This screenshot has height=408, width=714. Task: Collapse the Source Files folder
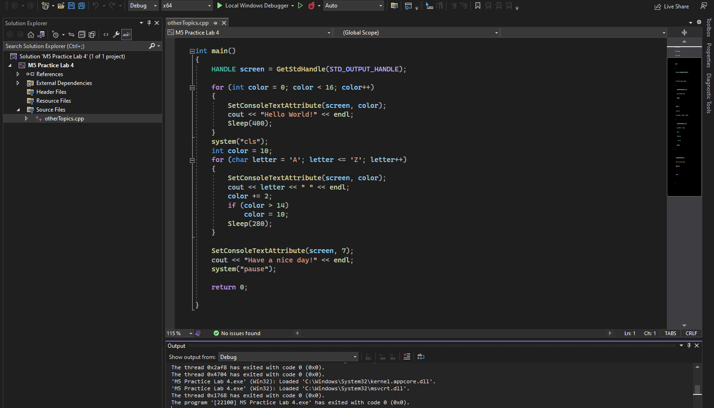point(18,110)
